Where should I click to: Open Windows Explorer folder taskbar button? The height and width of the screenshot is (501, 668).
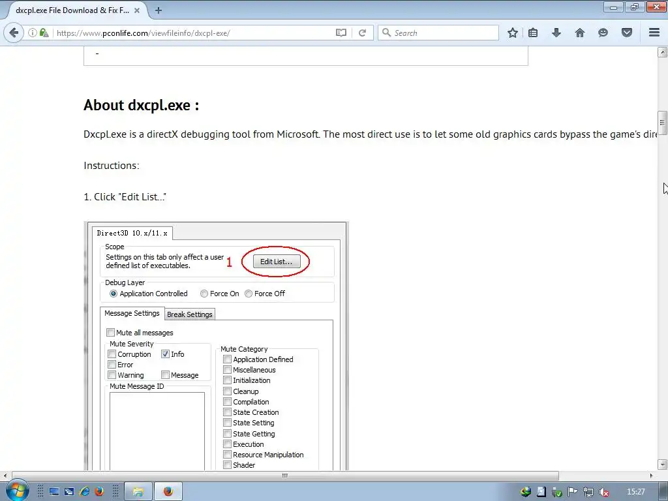tap(138, 492)
